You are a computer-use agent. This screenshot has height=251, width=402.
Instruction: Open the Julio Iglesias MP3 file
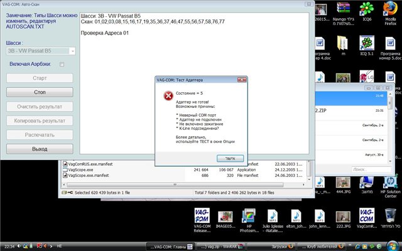pos(273,221)
